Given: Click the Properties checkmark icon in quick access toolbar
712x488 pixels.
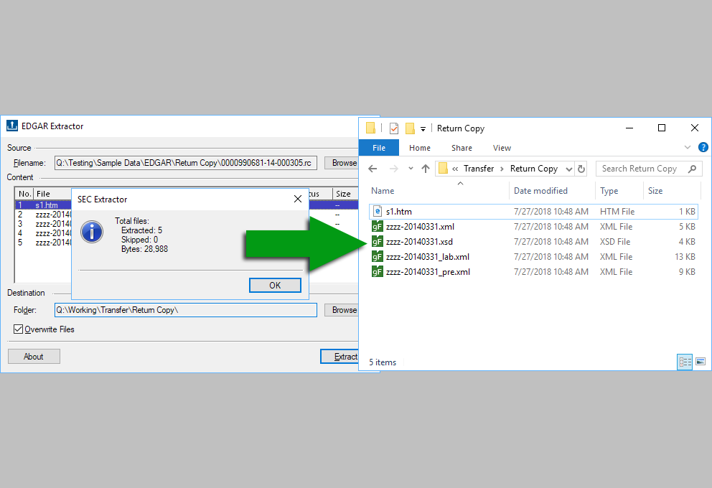Looking at the screenshot, I should pos(394,128).
